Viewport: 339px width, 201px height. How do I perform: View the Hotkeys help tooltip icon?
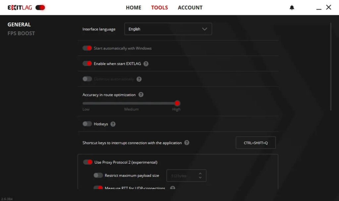coord(113,124)
